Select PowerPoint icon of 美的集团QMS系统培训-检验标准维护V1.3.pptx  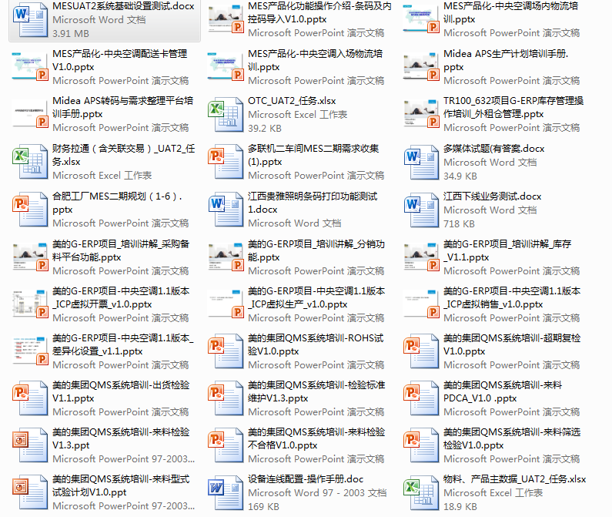tap(226, 398)
